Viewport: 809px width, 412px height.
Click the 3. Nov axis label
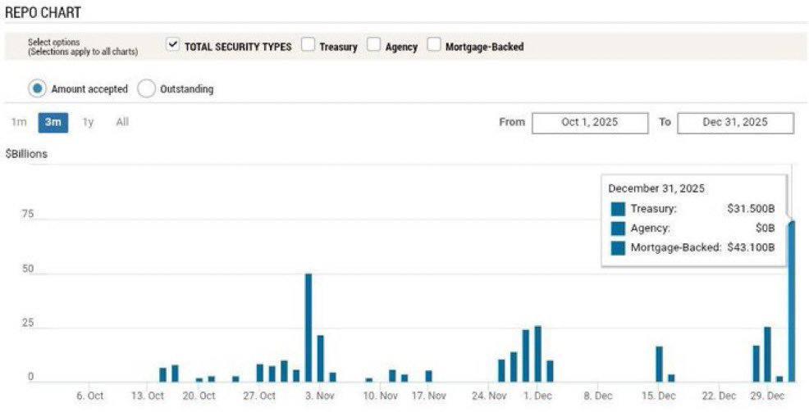coord(320,396)
